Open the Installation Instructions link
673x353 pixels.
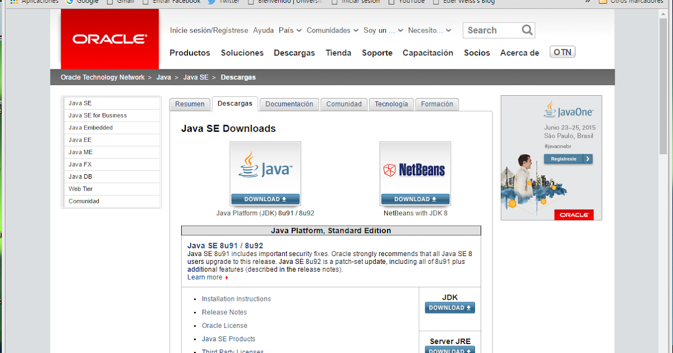point(236,299)
